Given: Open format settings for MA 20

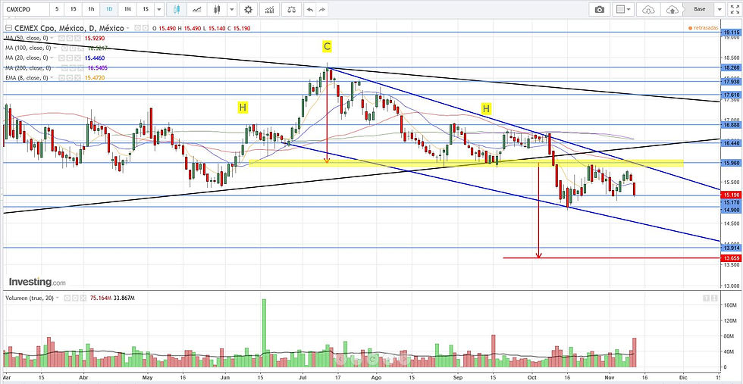Looking at the screenshot, I should click(70, 58).
